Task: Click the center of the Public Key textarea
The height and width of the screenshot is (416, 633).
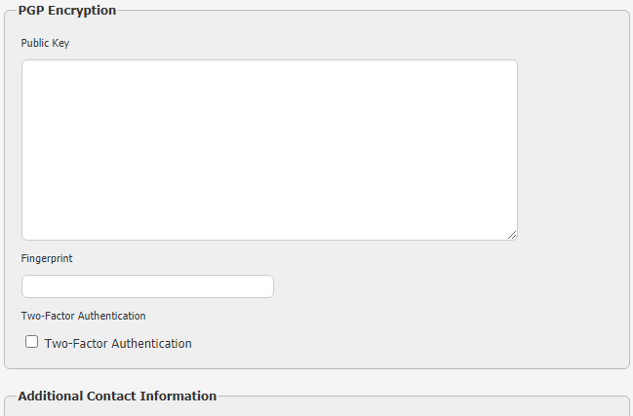Action: (269, 150)
